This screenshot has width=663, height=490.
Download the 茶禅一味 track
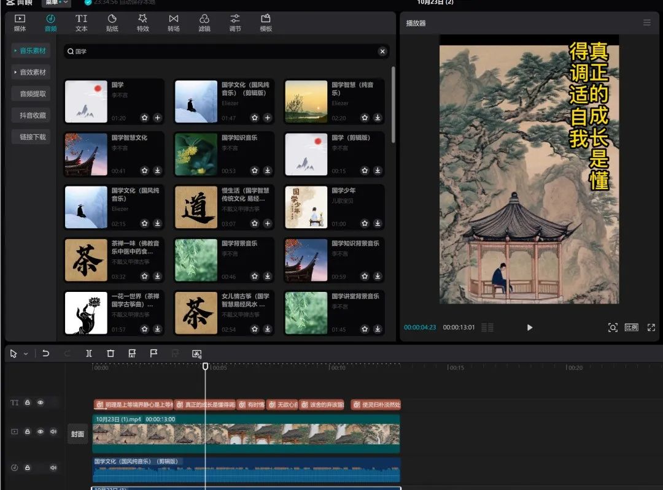point(157,276)
